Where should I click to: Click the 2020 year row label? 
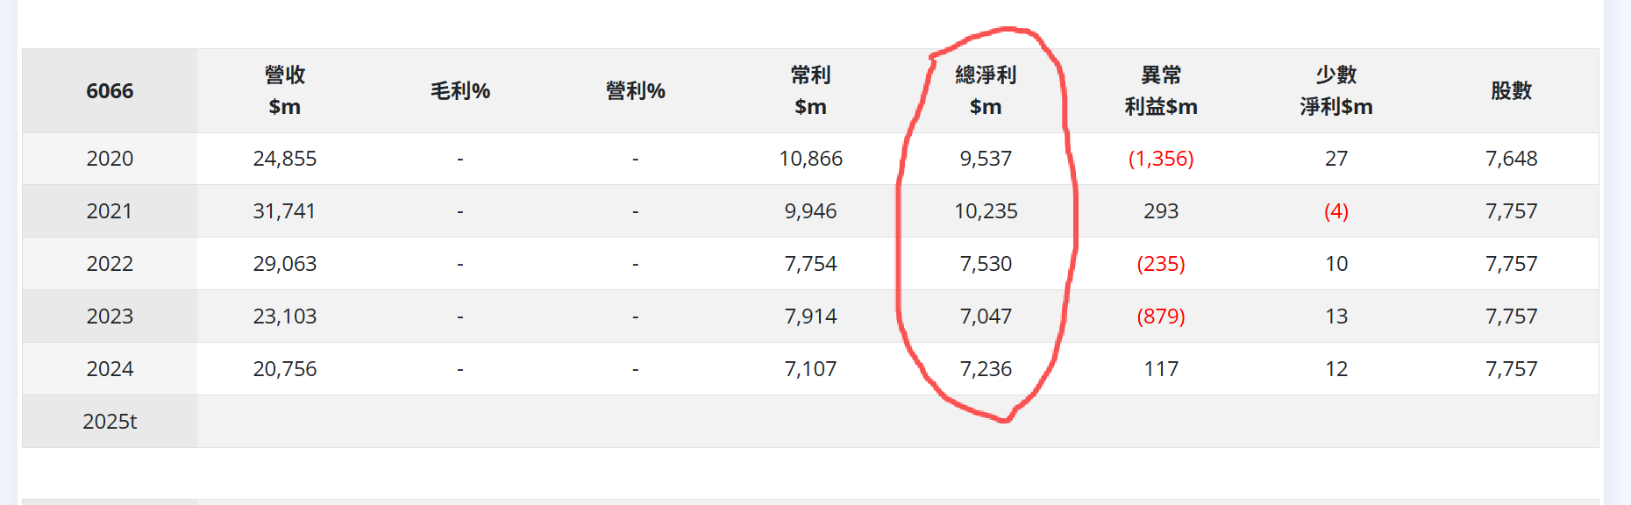110,159
